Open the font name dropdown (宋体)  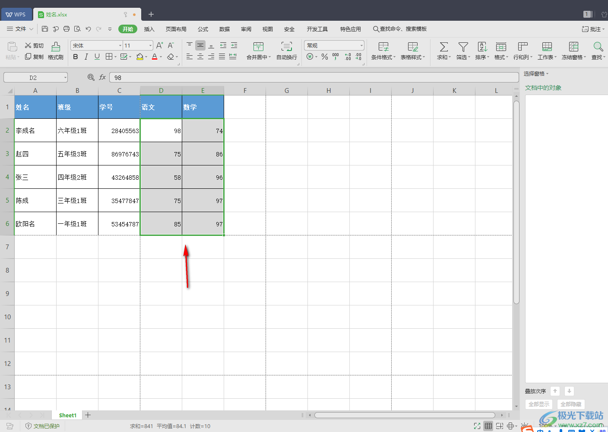click(x=120, y=45)
